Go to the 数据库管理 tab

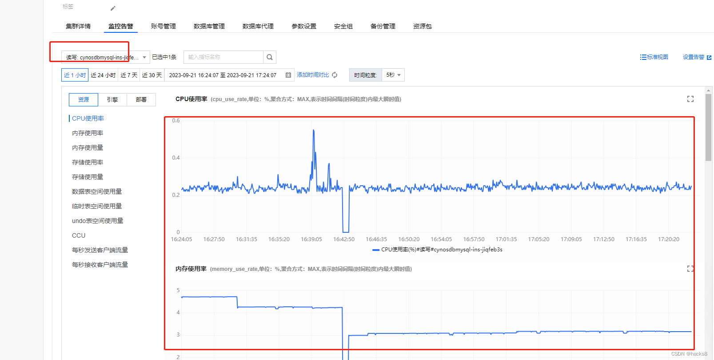pyautogui.click(x=209, y=26)
